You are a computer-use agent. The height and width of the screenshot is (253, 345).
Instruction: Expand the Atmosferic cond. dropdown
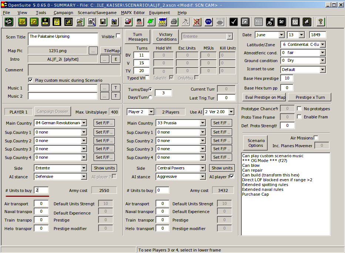click(322, 53)
